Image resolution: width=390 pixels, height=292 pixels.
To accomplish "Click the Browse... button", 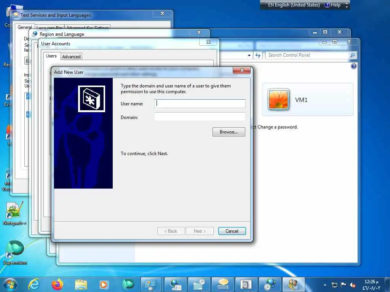I will 229,132.
